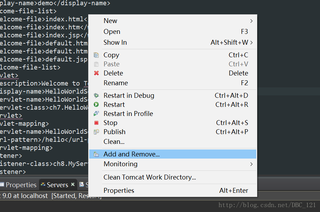Select the Tomcat 9.0 at localhost server
Viewport: 320px width, 212px height.
point(24,196)
